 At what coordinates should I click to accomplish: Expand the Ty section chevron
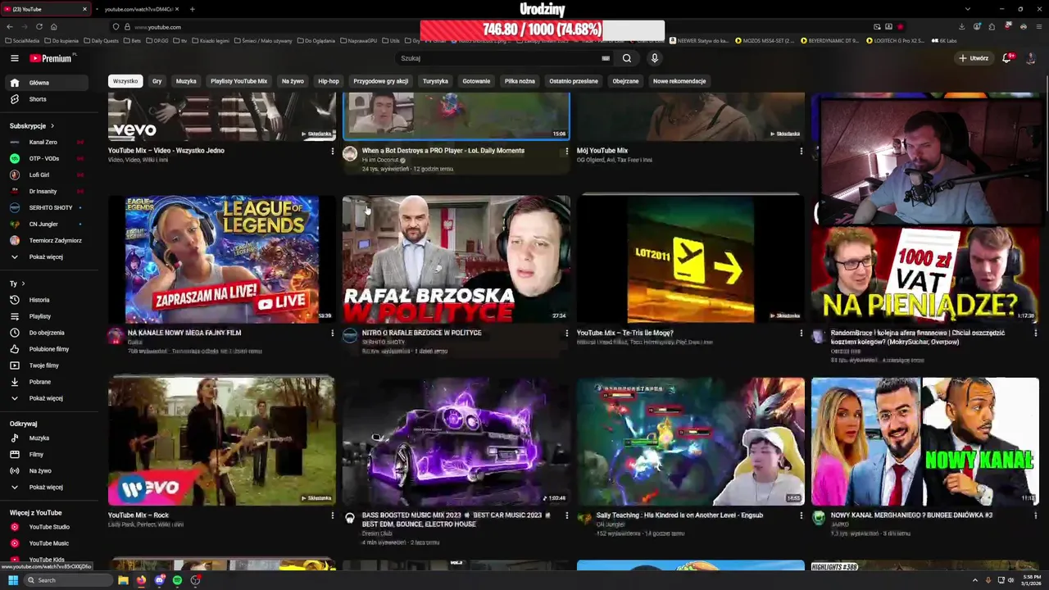tap(23, 284)
